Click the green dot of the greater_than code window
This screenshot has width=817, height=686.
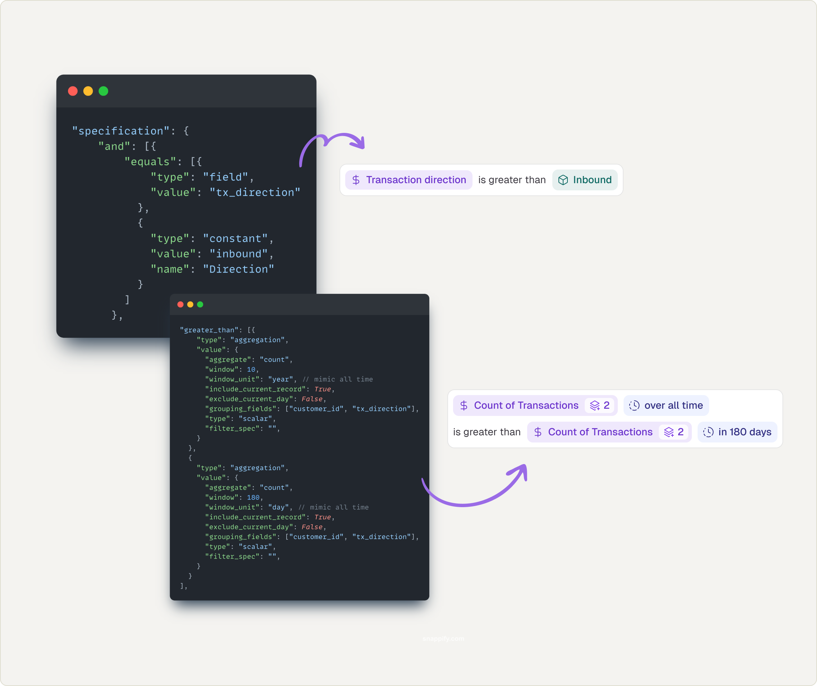(200, 305)
